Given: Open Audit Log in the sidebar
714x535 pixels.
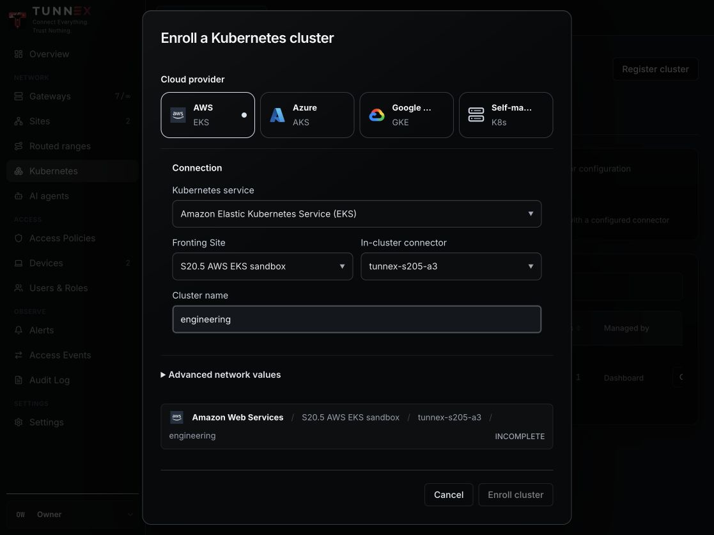Looking at the screenshot, I should tap(72, 380).
